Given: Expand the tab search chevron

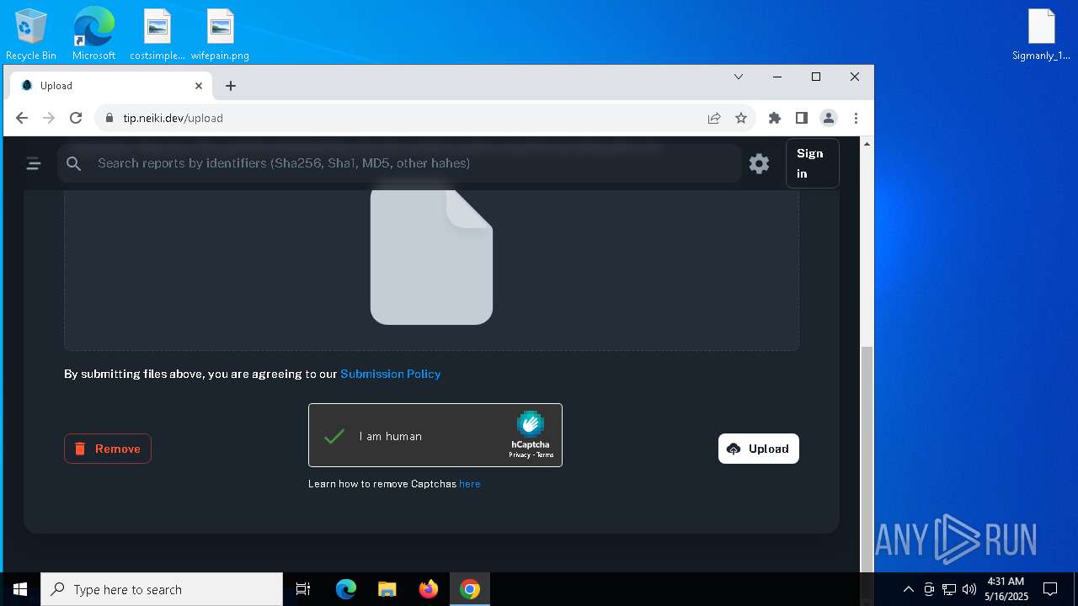Looking at the screenshot, I should tap(739, 77).
